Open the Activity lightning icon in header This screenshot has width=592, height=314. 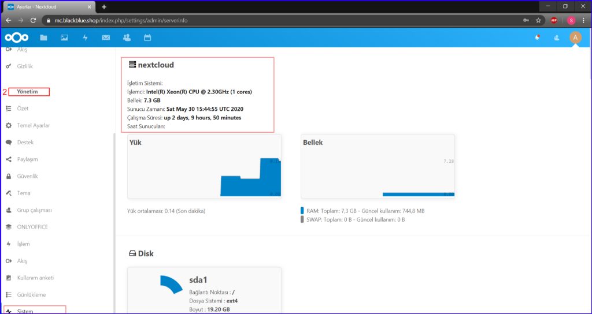(86, 38)
